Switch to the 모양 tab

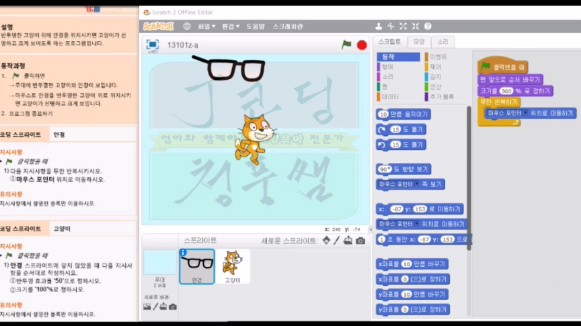coord(419,42)
